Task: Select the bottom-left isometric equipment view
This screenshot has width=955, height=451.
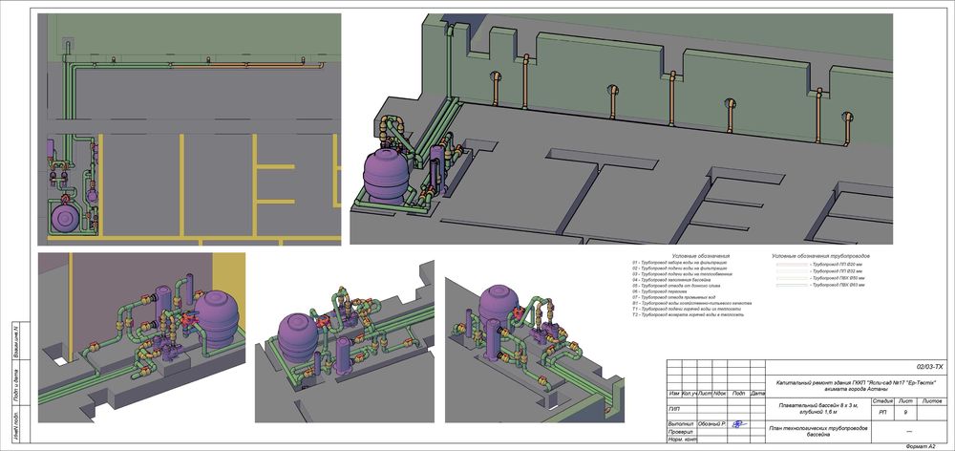Action: (141, 337)
